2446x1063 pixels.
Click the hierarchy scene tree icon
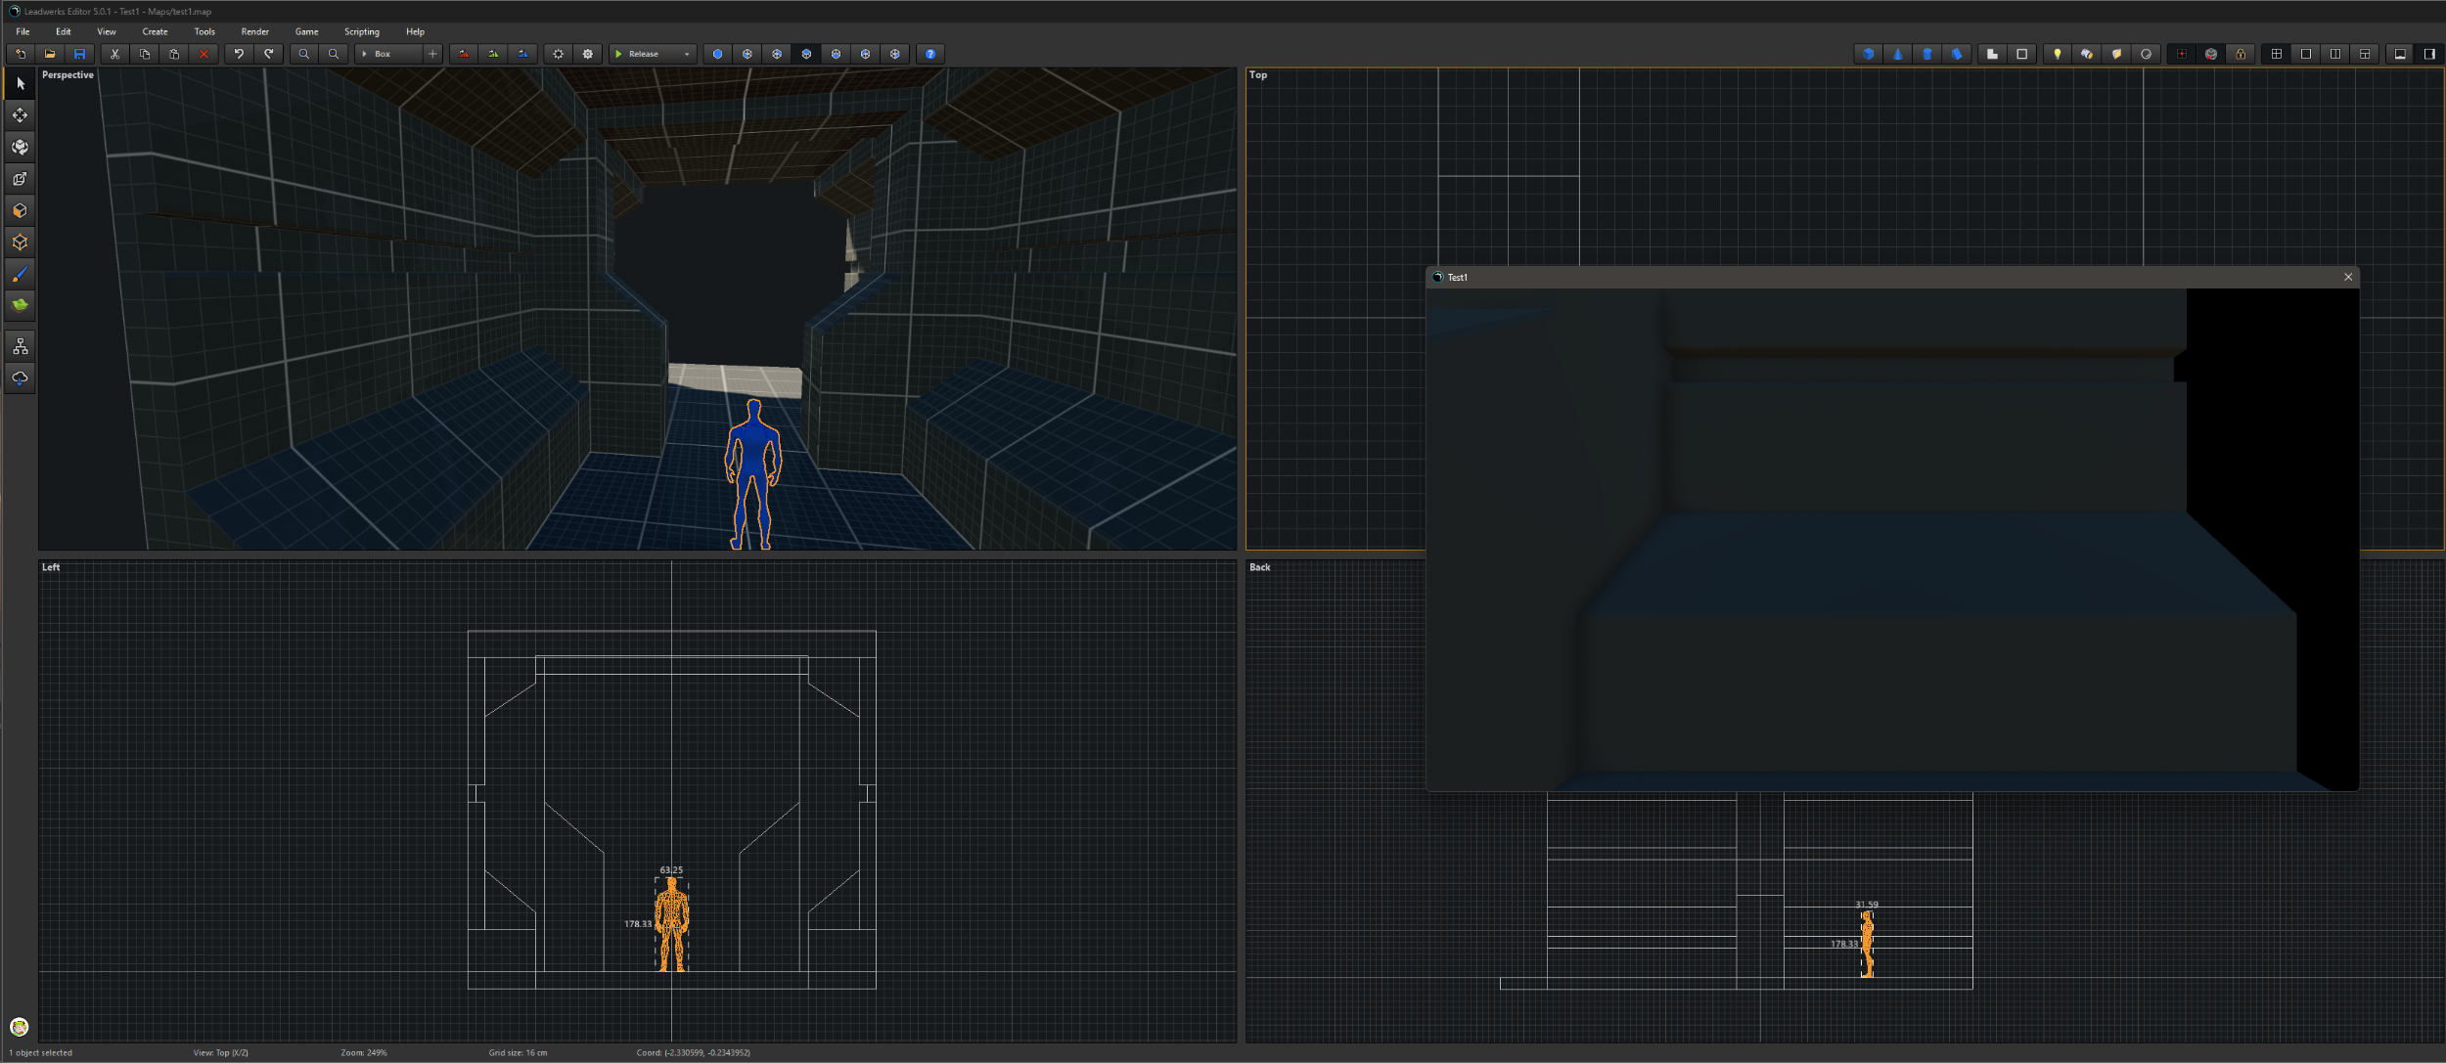(x=20, y=346)
